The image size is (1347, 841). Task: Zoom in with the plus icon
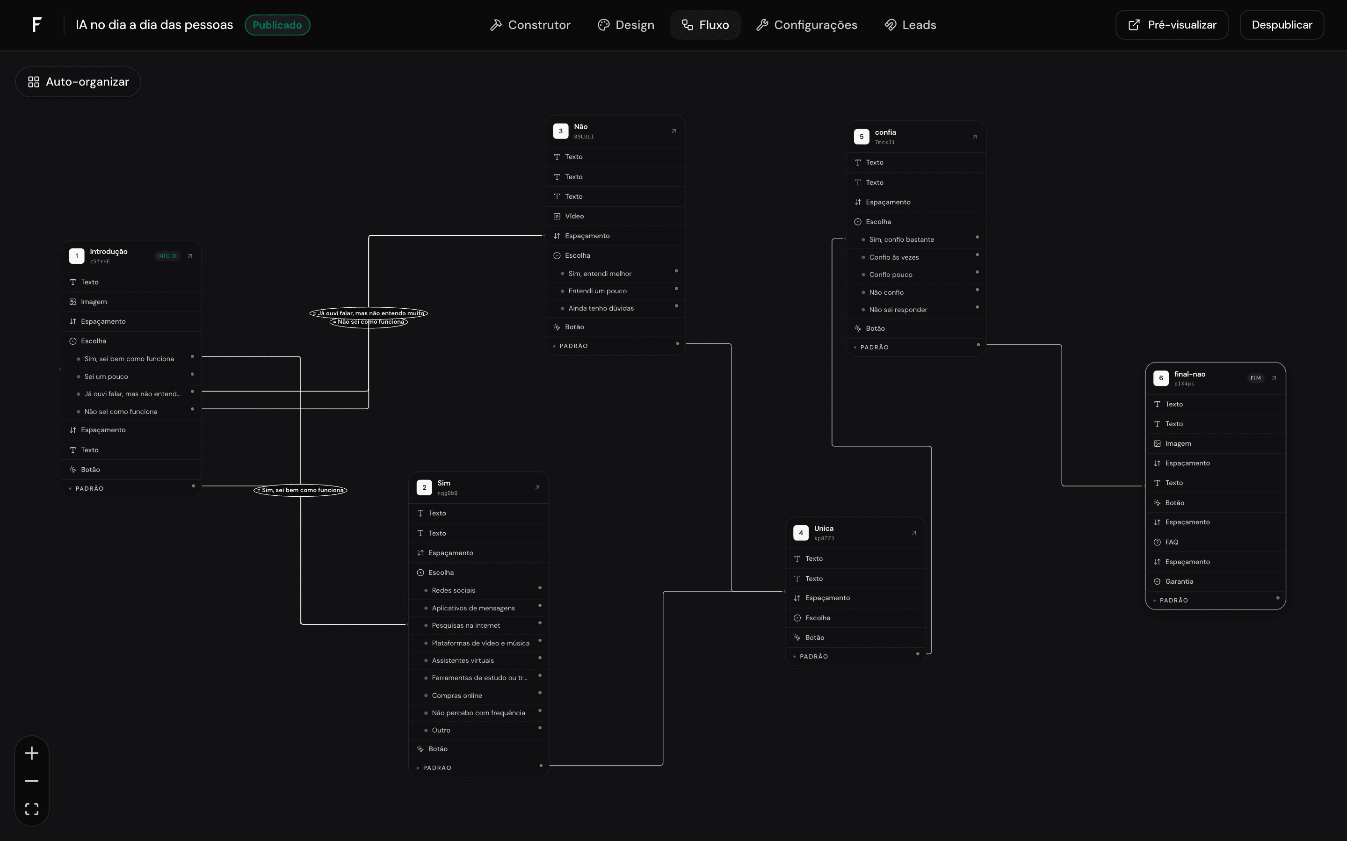click(x=32, y=753)
